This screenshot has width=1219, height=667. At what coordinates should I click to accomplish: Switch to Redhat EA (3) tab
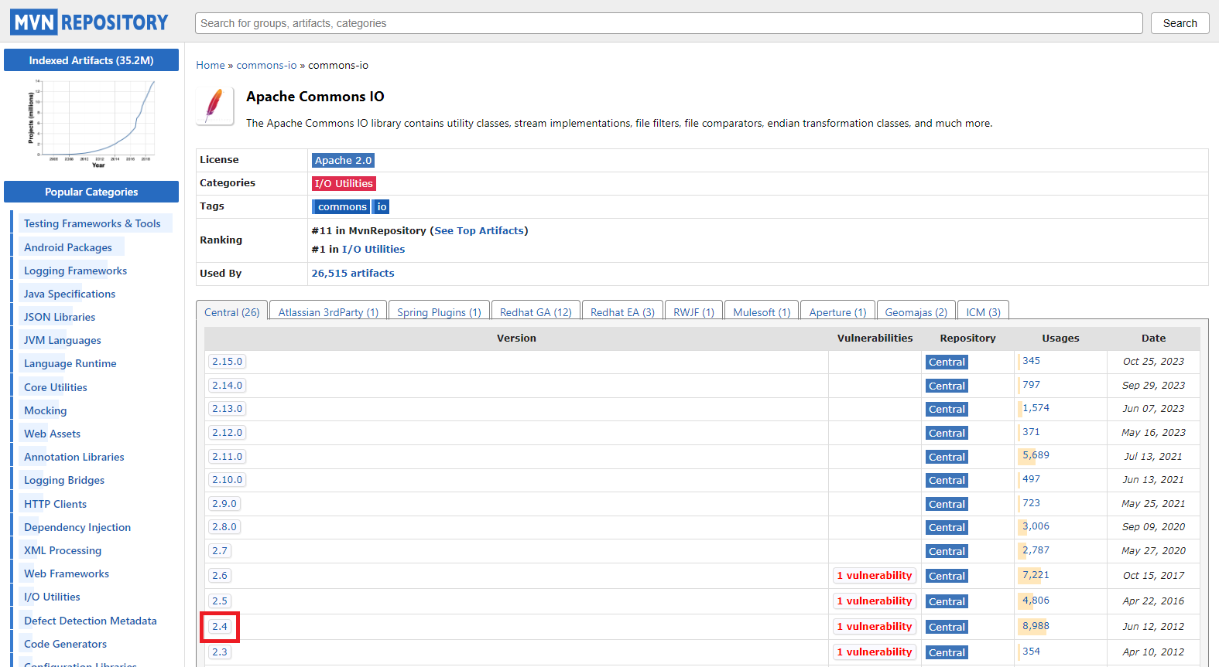click(x=622, y=311)
